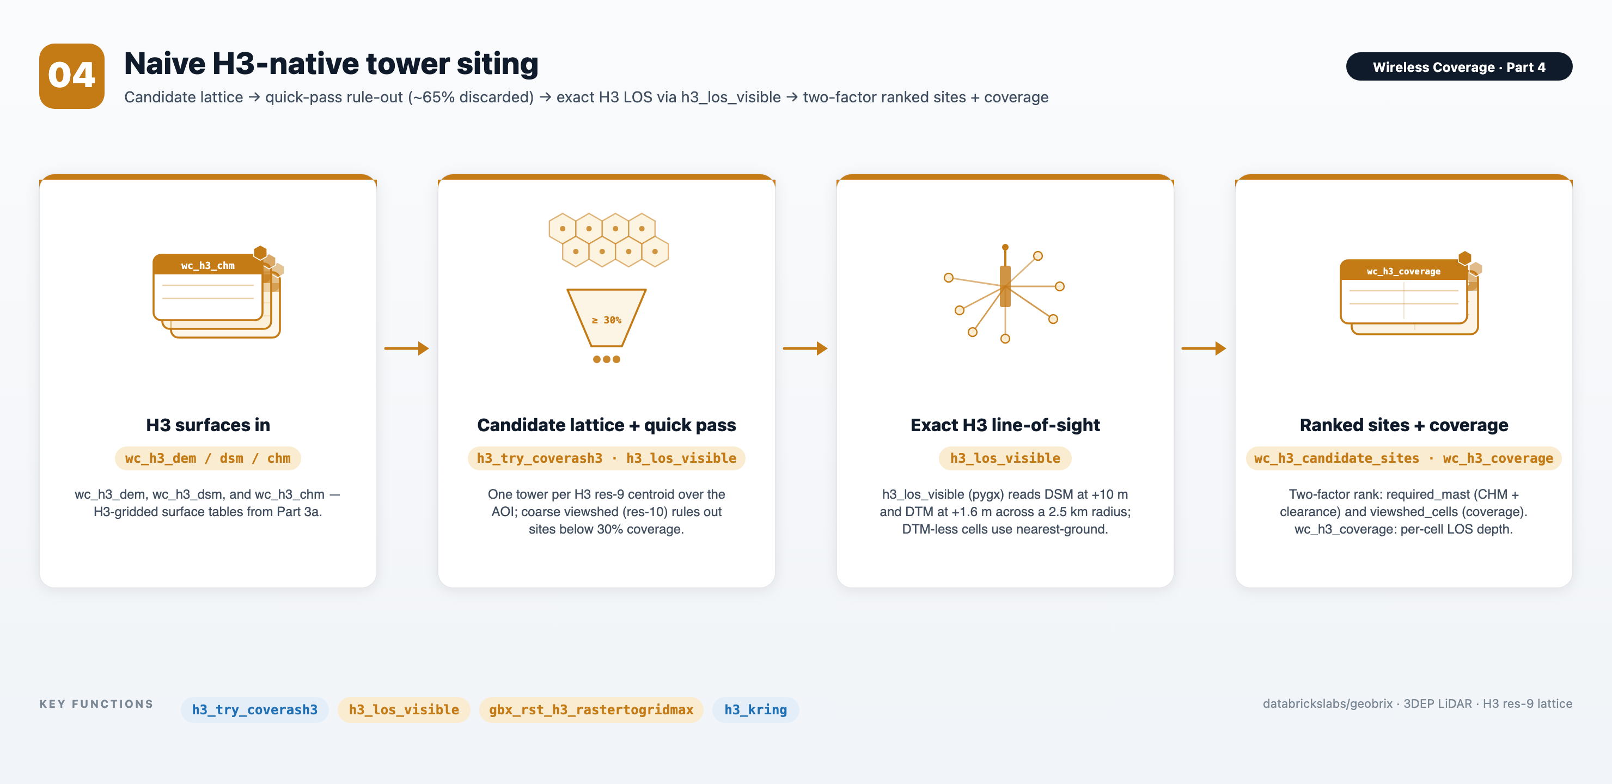Open the Candidate lattice + quick pass heading

(x=606, y=425)
